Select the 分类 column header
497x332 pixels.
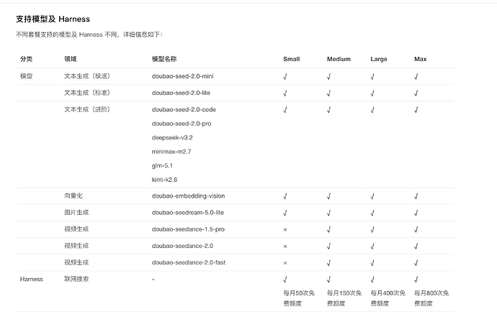(x=27, y=59)
